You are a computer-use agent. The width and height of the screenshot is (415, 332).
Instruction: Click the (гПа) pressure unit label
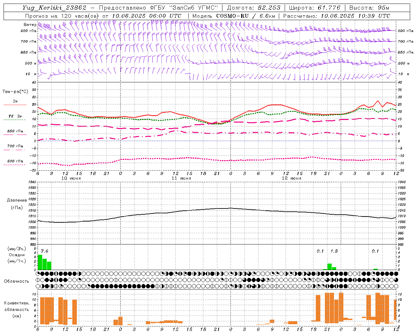(x=17, y=207)
